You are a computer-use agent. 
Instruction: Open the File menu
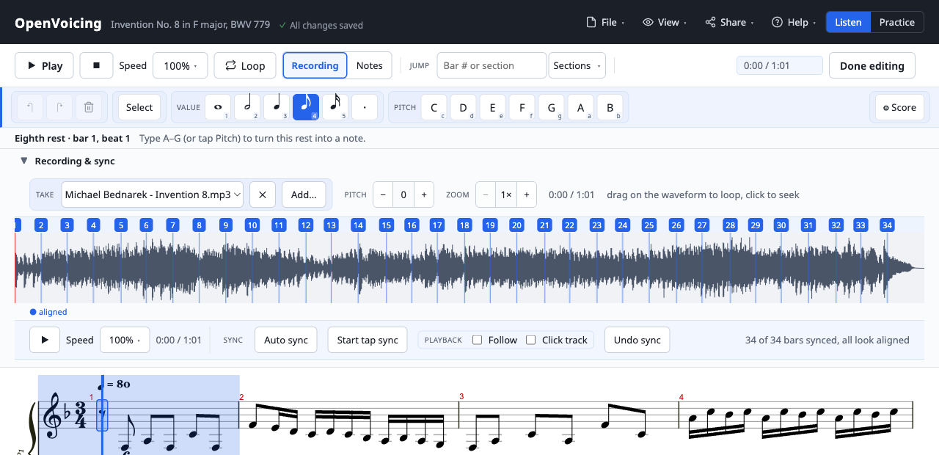[x=605, y=22]
